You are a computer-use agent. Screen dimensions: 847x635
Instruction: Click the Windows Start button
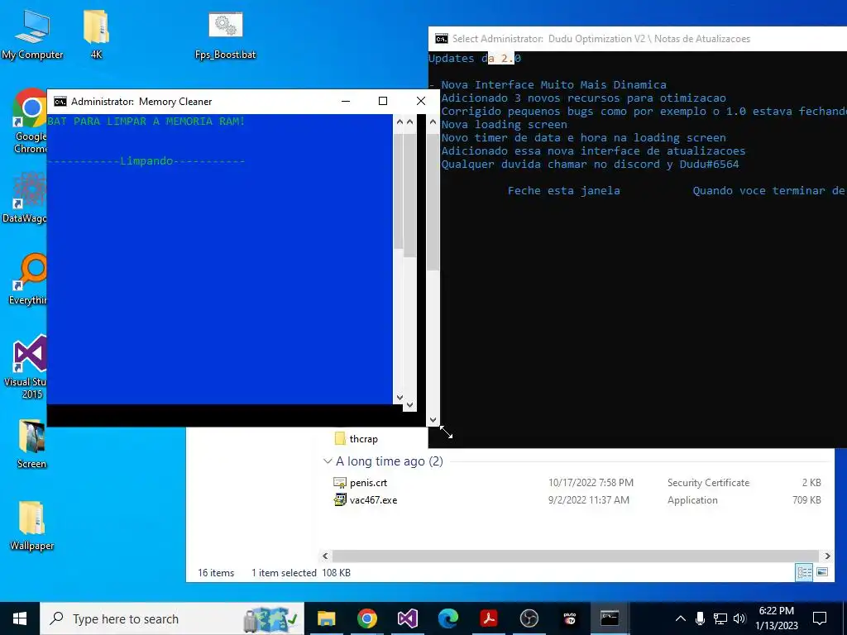(20, 618)
